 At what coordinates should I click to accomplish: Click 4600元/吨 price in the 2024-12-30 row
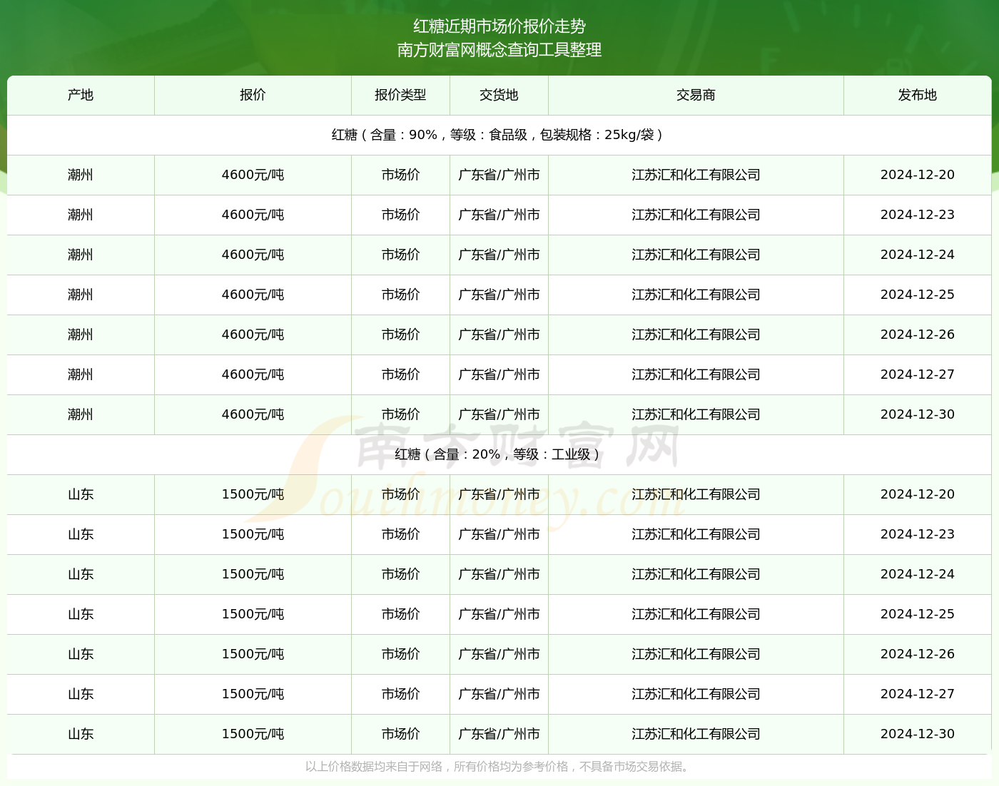click(253, 414)
